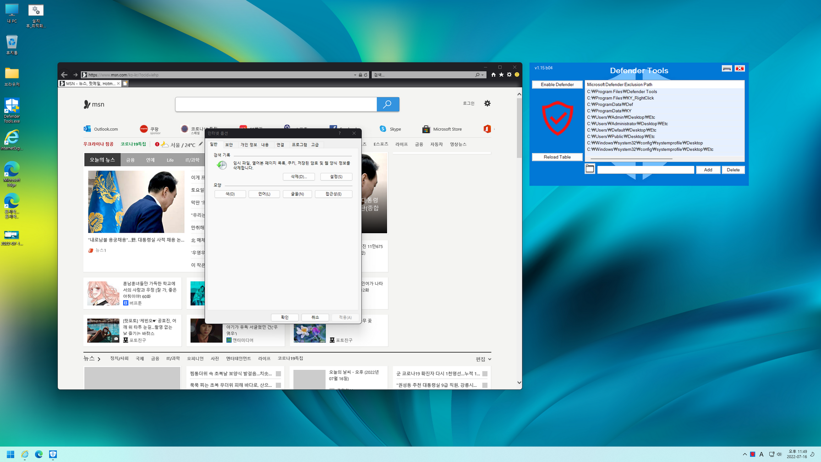
Task: Click the 삭제(D)... button
Action: pyautogui.click(x=299, y=176)
